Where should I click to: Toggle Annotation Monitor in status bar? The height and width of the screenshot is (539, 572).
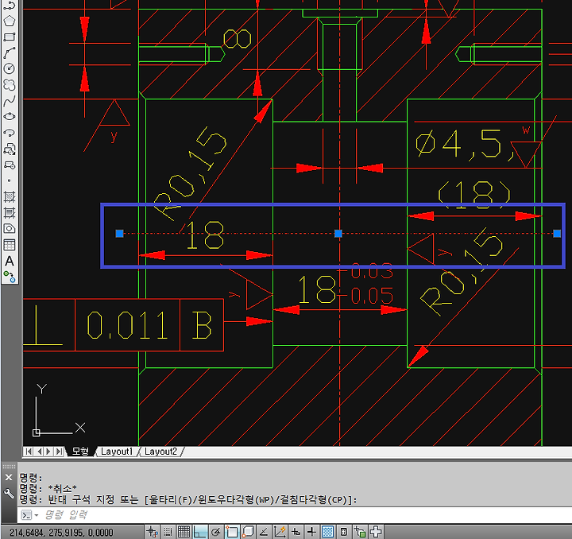(x=376, y=532)
